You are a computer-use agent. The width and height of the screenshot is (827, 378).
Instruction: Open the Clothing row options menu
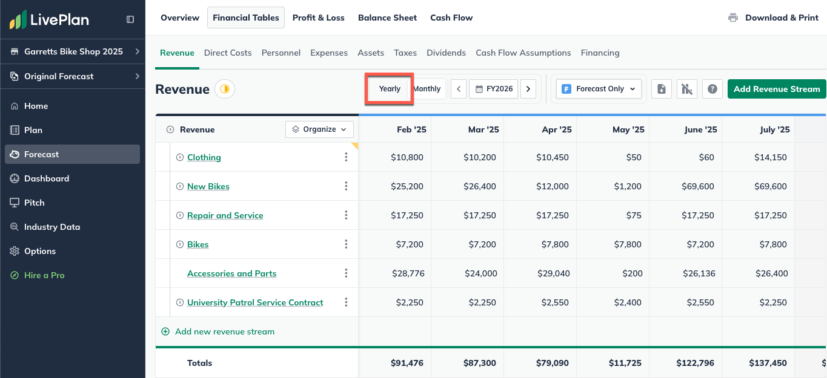tap(346, 157)
